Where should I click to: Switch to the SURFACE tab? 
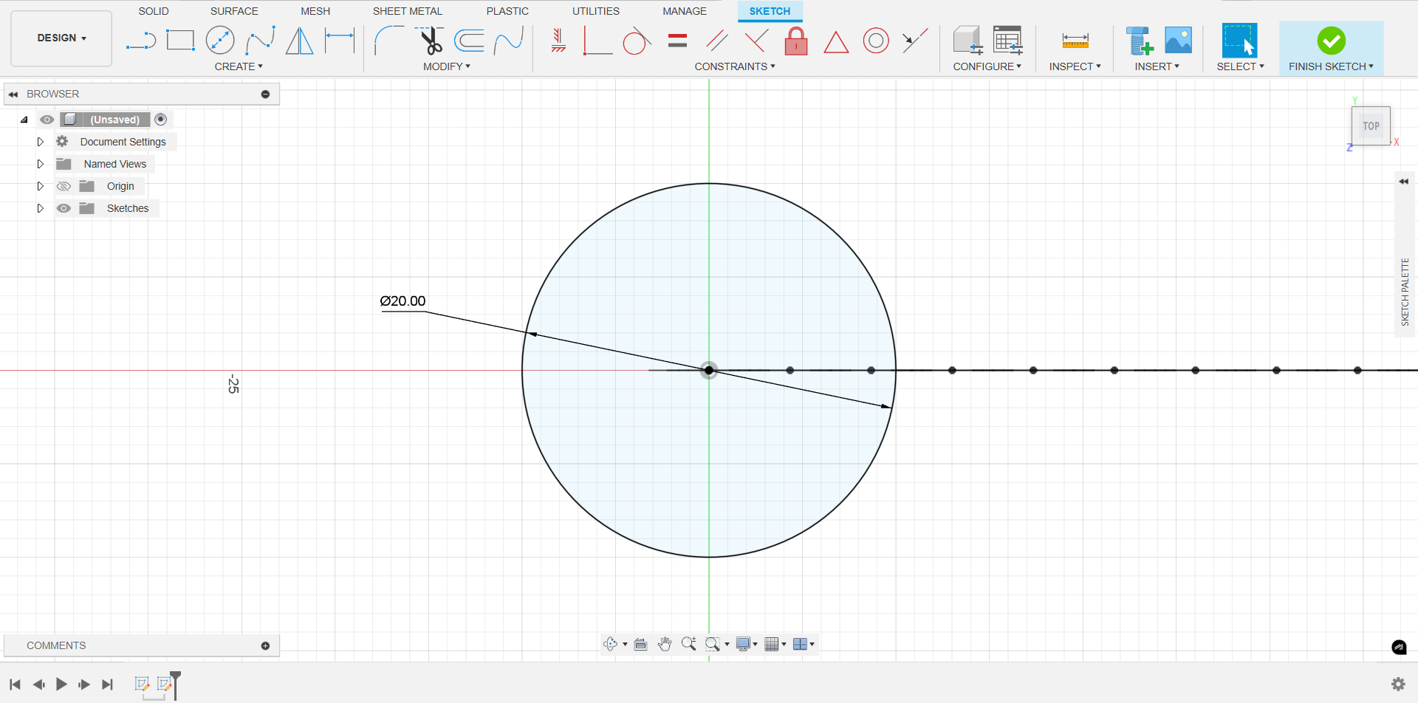pyautogui.click(x=234, y=11)
